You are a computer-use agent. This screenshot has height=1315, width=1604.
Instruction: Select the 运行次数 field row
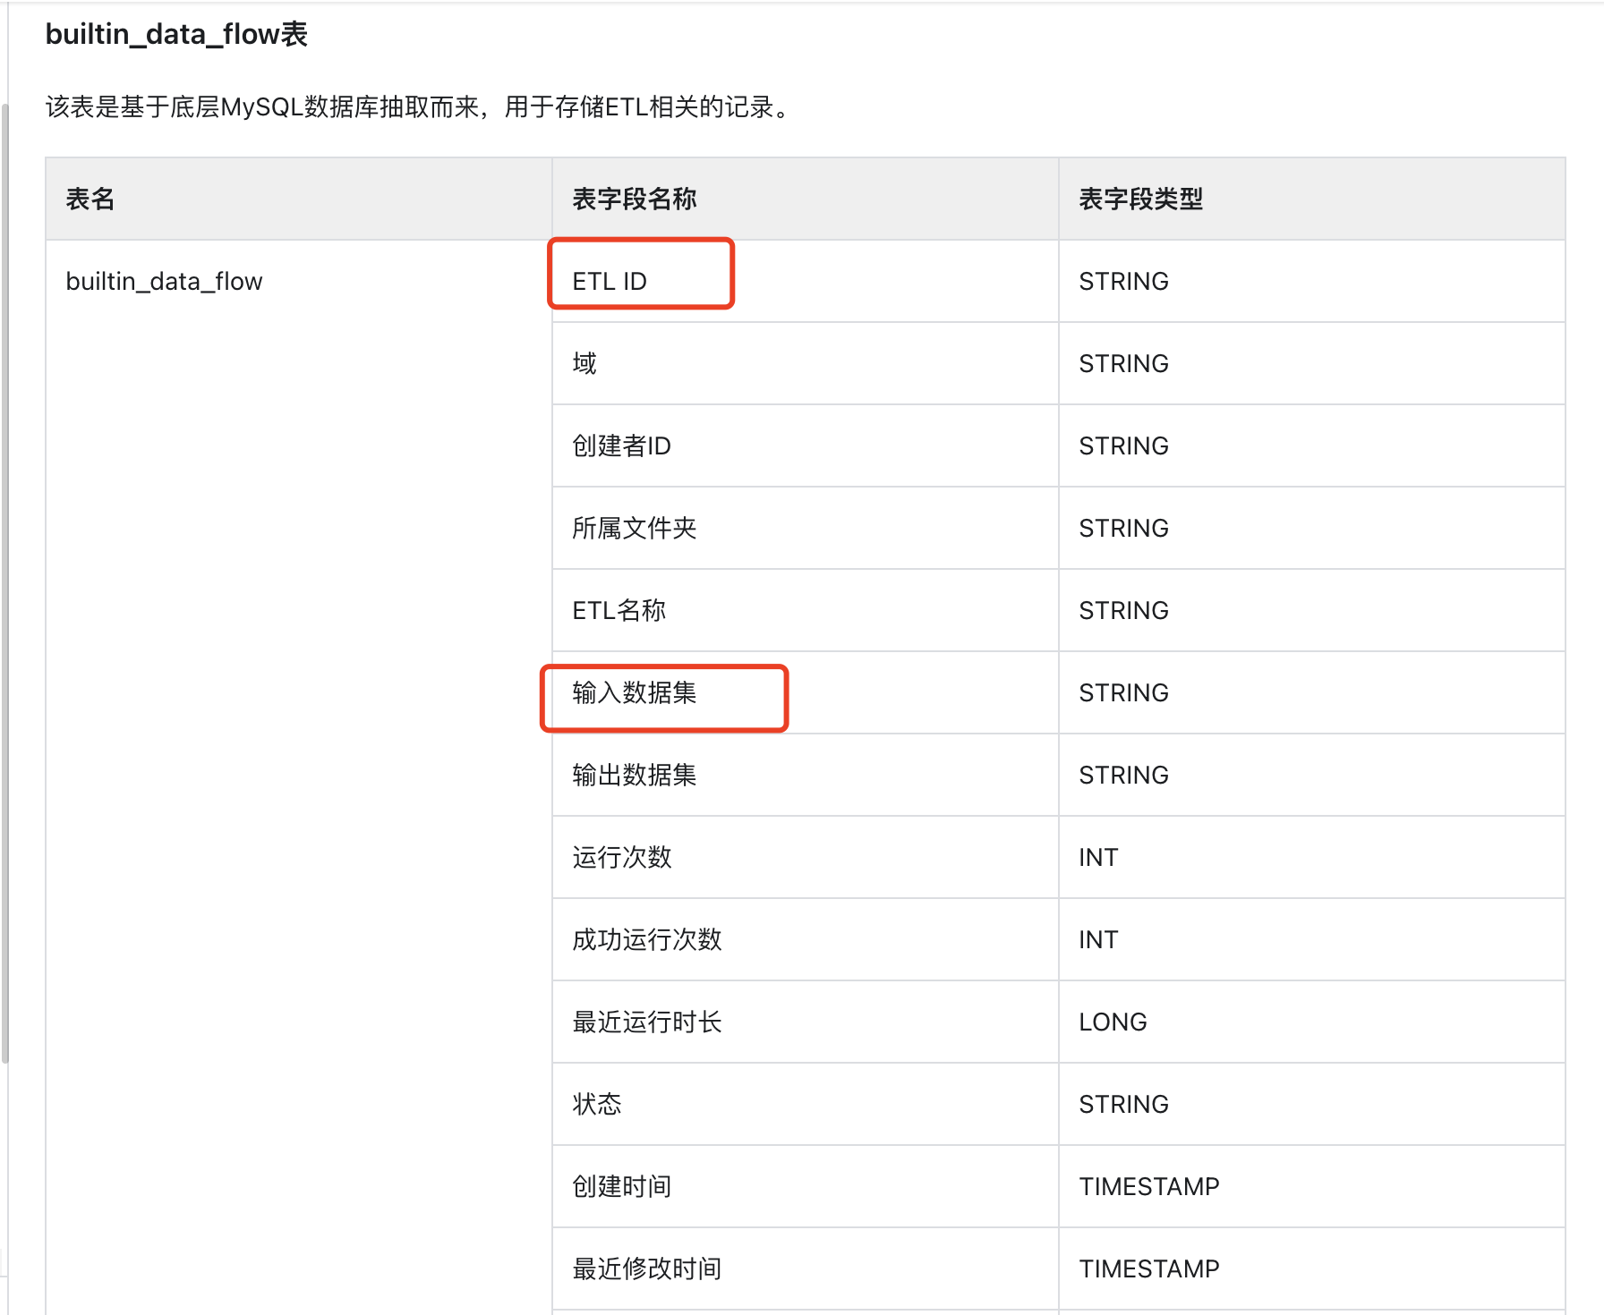tap(620, 857)
